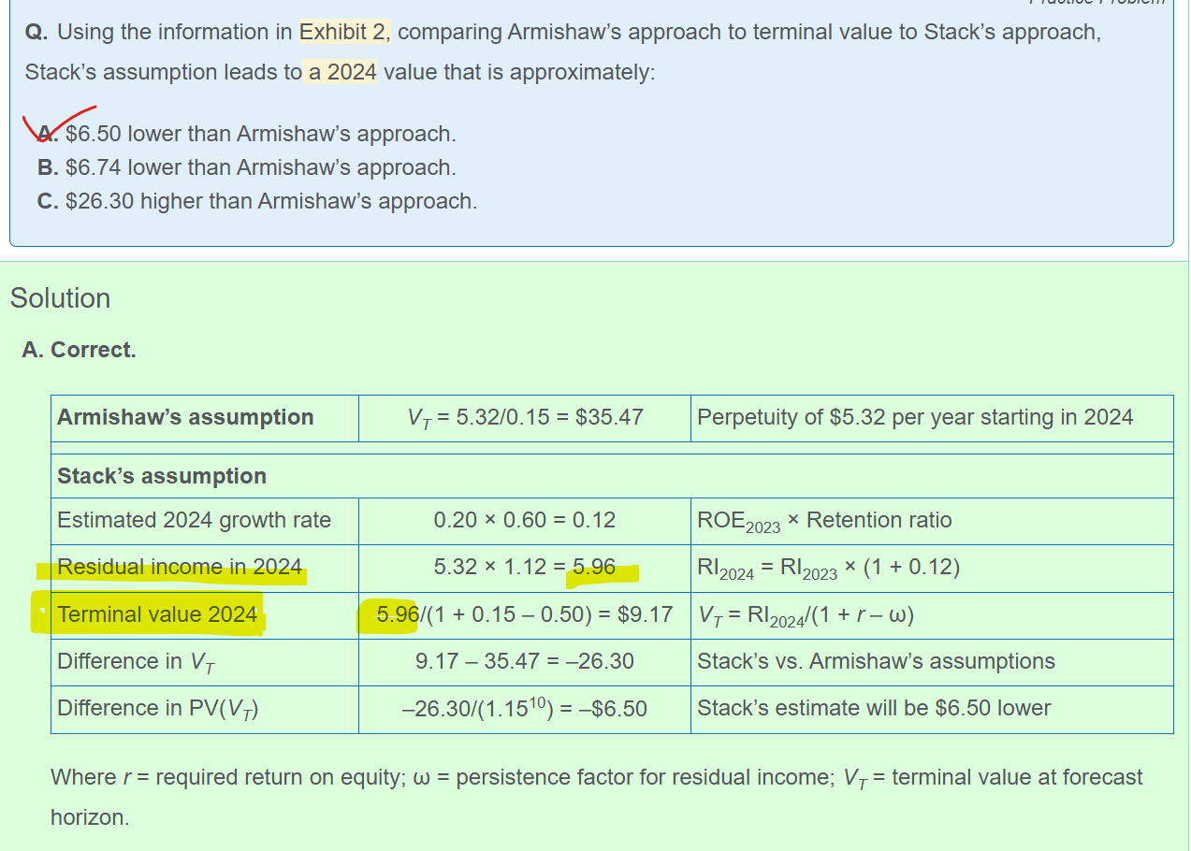The height and width of the screenshot is (851, 1191).
Task: Select answer option C, $26.30 higher
Action: click(257, 201)
